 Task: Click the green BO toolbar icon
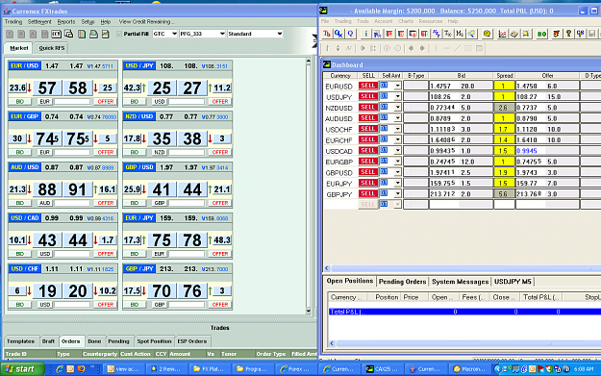point(542,34)
